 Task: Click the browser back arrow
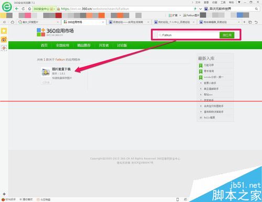tap(17, 8)
